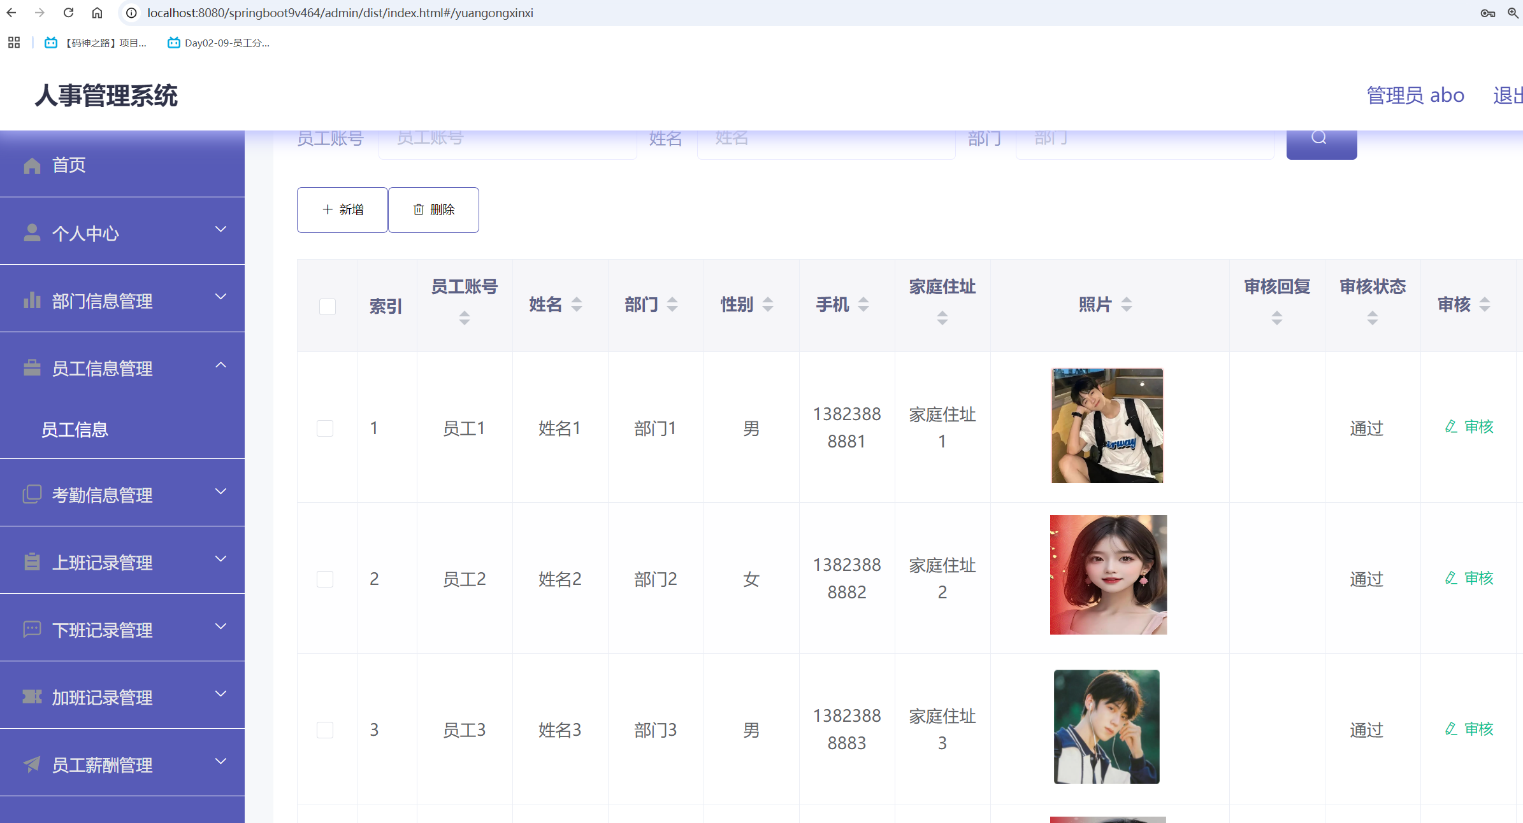Select the 员工信息 submenu item
This screenshot has height=823, width=1523.
[x=75, y=430]
